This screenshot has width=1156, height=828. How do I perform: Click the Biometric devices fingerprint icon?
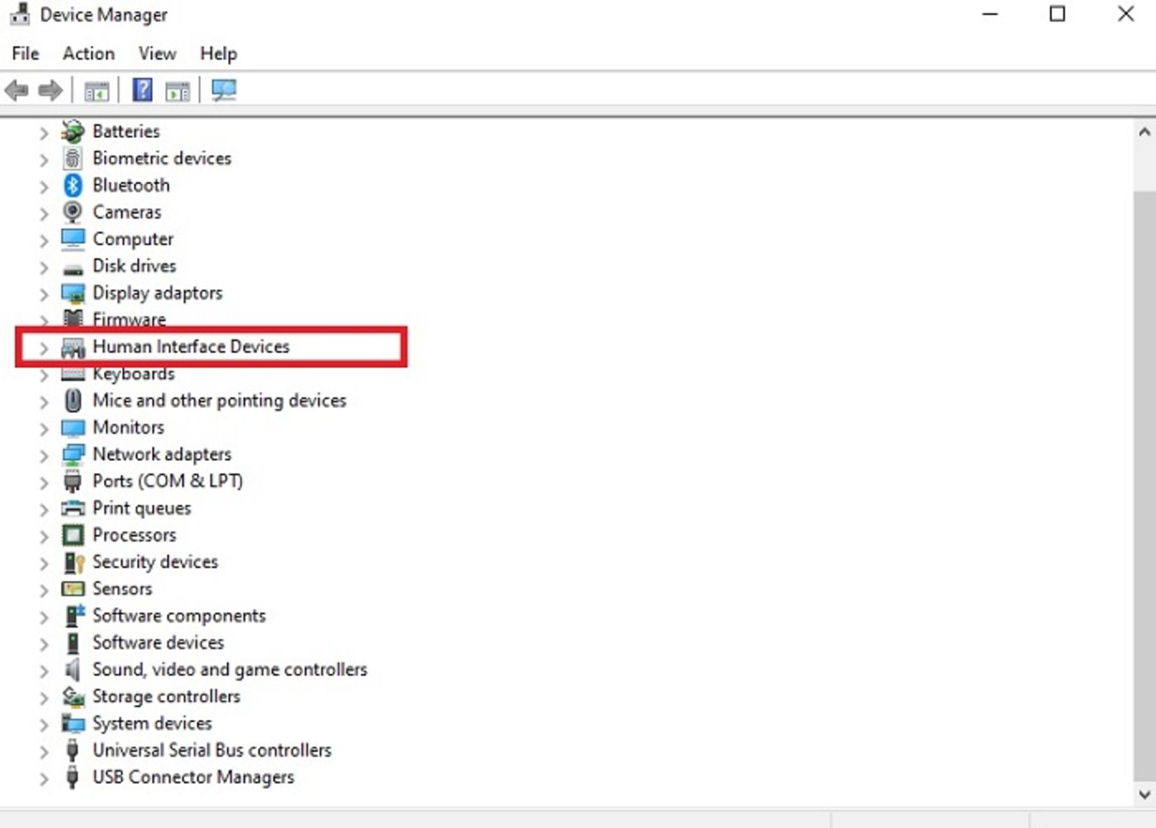coord(73,158)
